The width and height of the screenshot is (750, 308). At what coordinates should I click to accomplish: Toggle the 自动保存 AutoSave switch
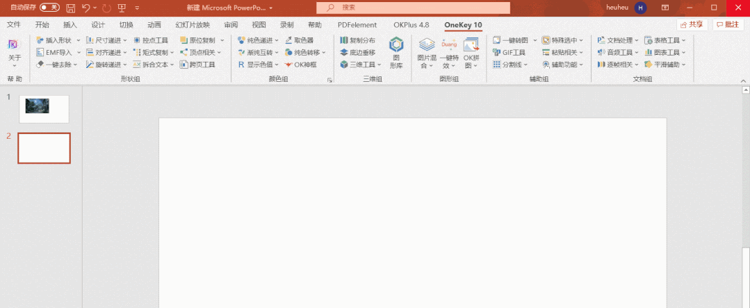point(49,8)
